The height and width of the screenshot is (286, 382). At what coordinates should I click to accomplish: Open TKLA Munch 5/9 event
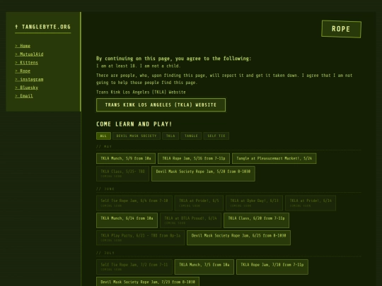tap(126, 158)
